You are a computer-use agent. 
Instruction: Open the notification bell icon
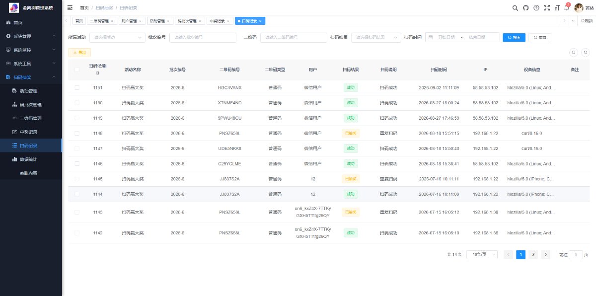tap(567, 7)
